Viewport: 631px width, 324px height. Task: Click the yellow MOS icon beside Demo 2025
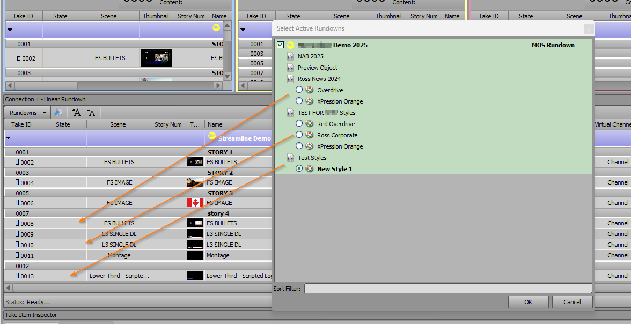pos(290,45)
